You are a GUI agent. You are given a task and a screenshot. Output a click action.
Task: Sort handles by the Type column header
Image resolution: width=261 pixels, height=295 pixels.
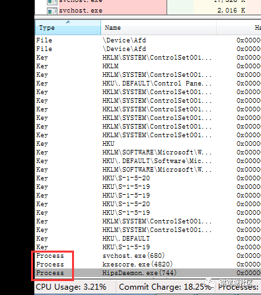pyautogui.click(x=68, y=27)
